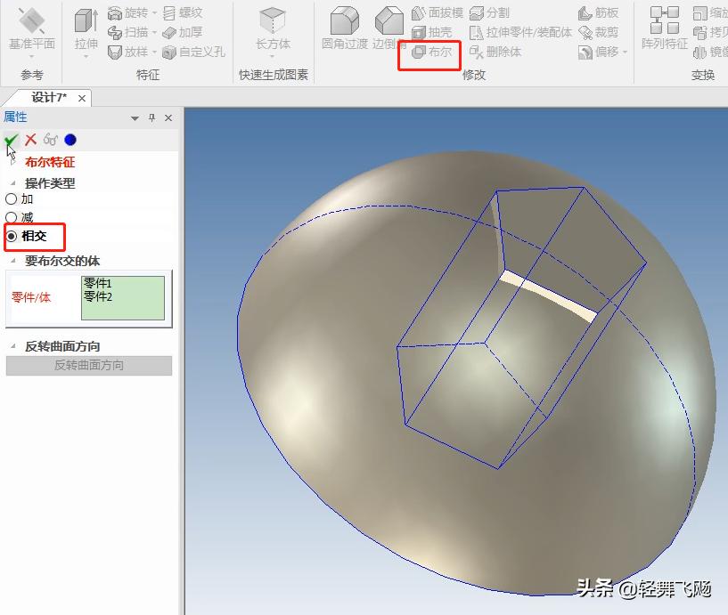Viewport: 728px width, 615px height.
Task: Select the 加 (Add) operation radio button
Action: 12,199
